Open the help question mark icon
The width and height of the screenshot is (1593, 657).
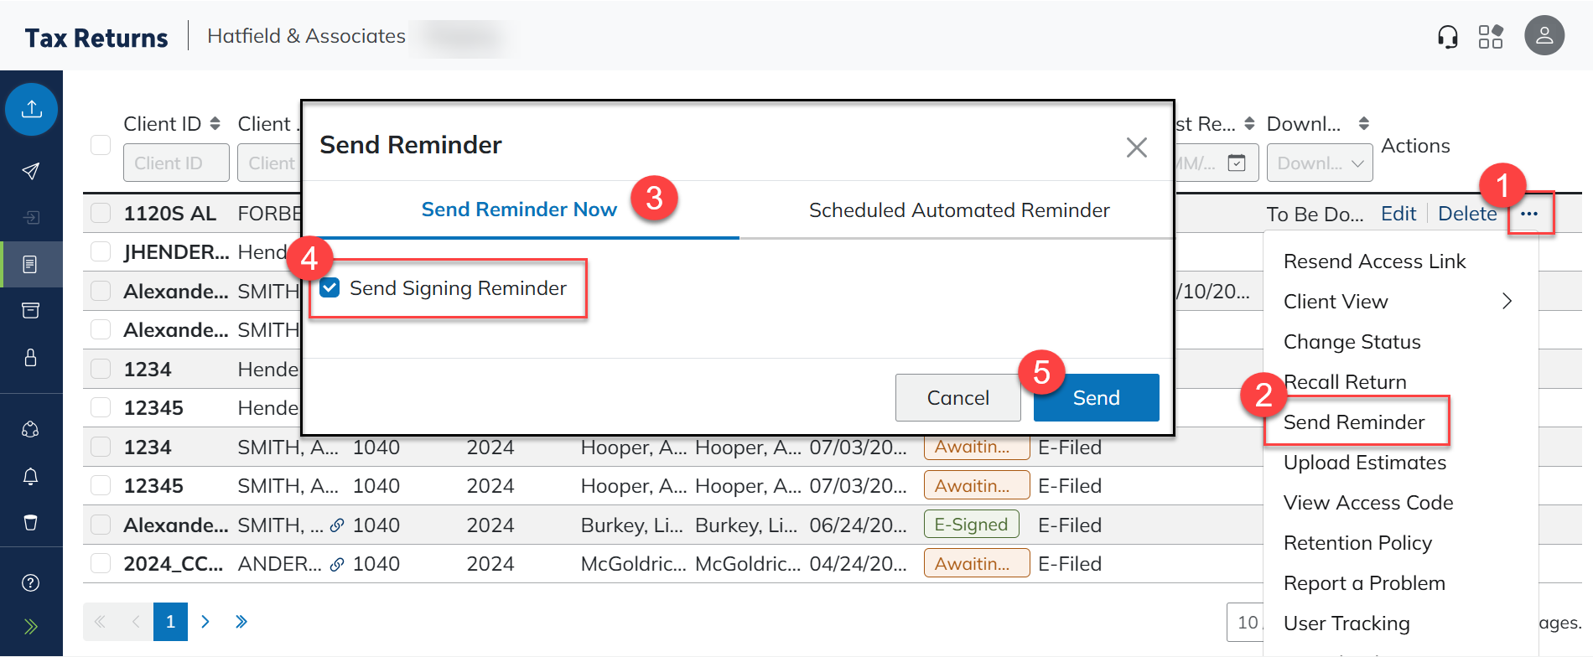point(31,583)
